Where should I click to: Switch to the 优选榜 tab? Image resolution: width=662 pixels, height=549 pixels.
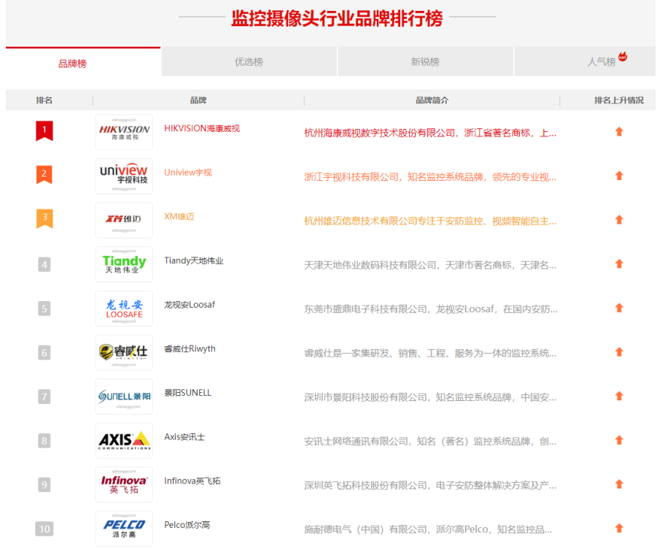point(249,62)
